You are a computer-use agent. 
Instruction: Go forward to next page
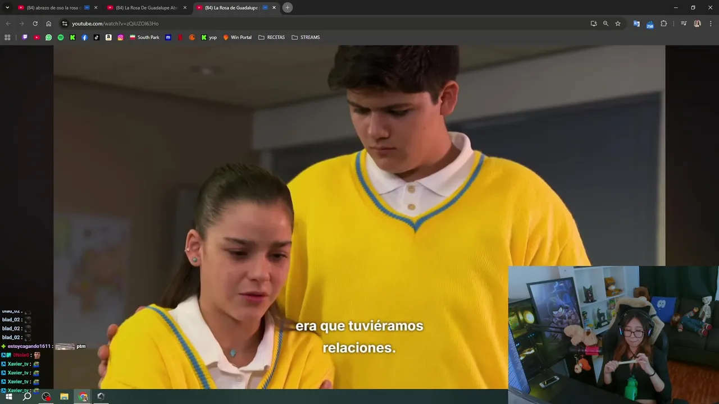tap(21, 24)
